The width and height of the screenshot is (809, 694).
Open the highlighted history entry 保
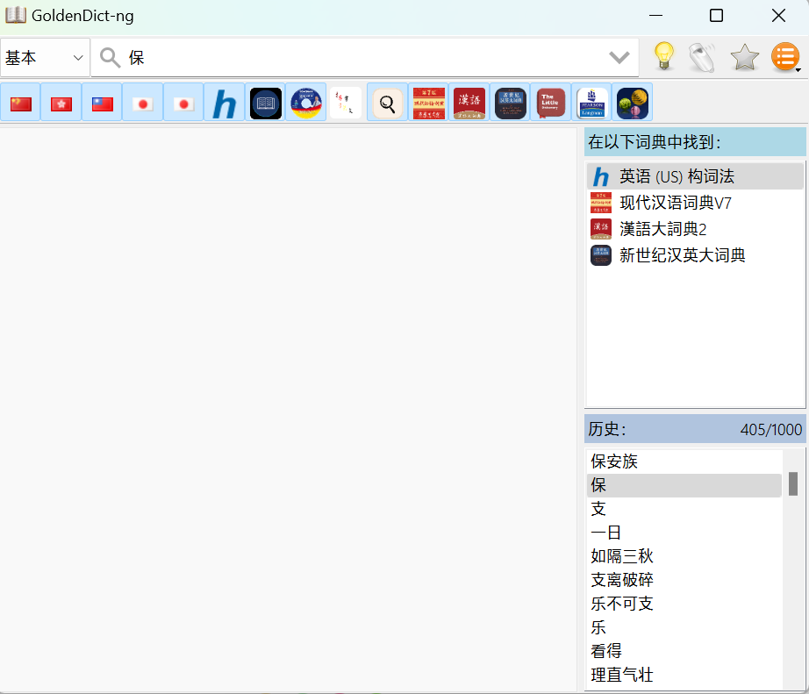pyautogui.click(x=684, y=485)
